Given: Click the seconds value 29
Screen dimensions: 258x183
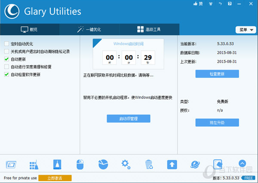Looking at the screenshot, I should pyautogui.click(x=148, y=58).
